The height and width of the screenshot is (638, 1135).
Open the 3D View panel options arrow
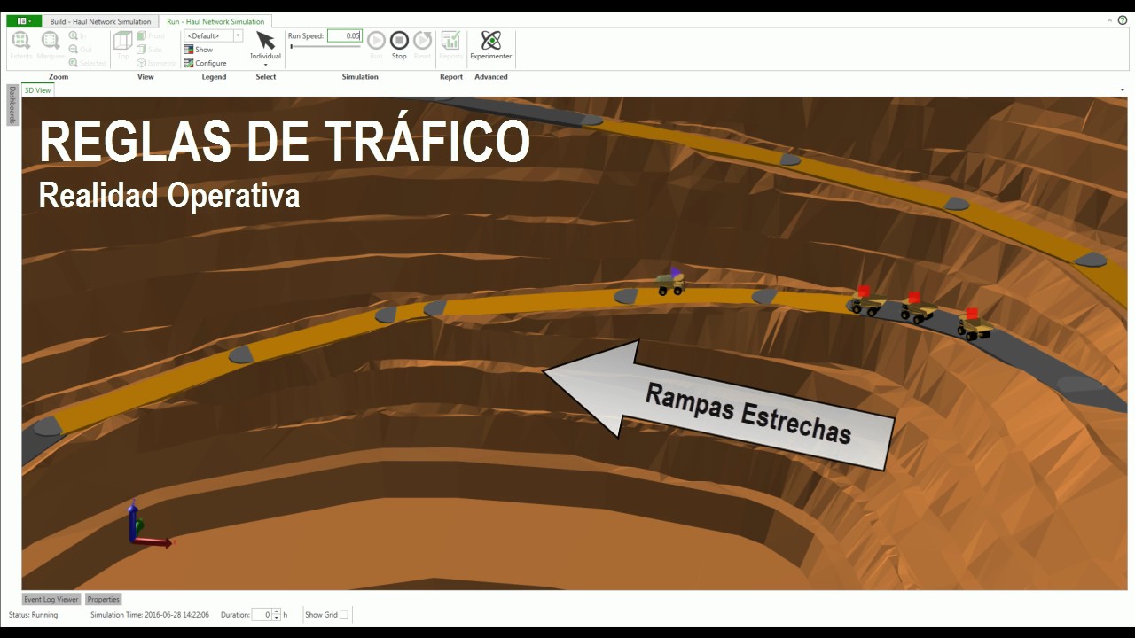1123,90
